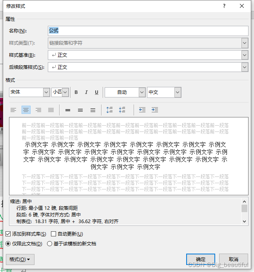Toggle Bold formatting button
The image size is (254, 272).
[x=76, y=92]
